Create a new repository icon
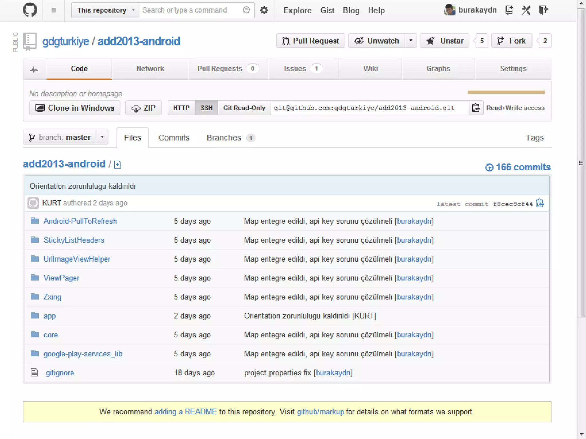Screen dimensions: 586x439 coord(509,10)
